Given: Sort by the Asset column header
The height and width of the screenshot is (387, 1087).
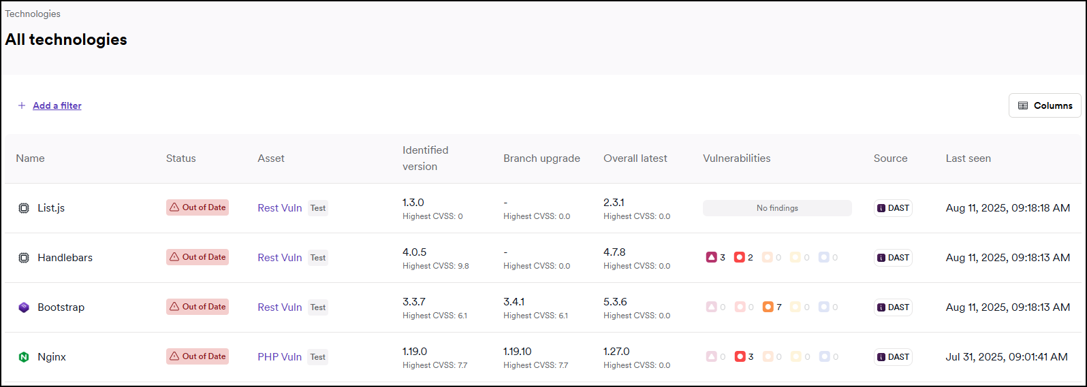Looking at the screenshot, I should coord(271,158).
